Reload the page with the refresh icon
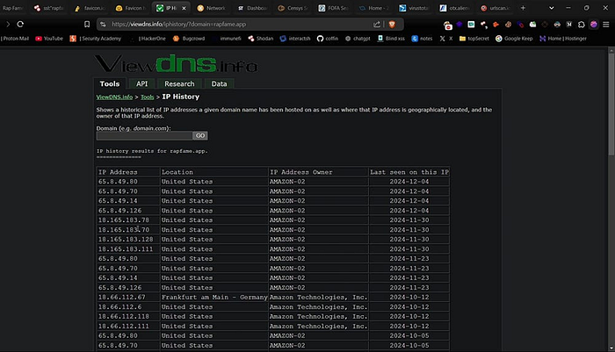The width and height of the screenshot is (615, 352). tap(20, 25)
